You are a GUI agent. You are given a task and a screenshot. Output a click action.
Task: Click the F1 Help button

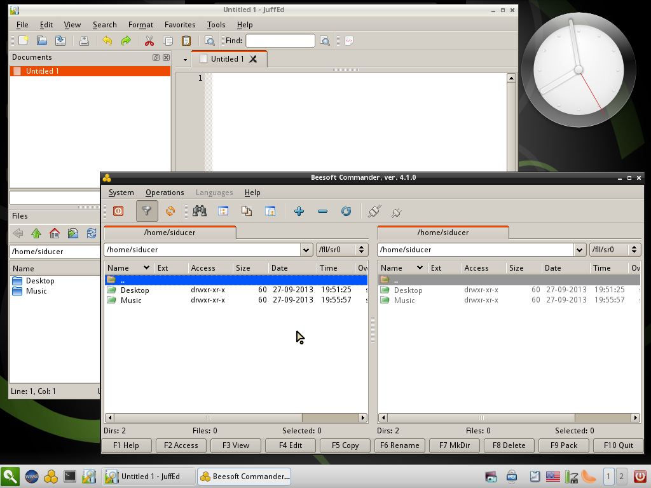127,445
